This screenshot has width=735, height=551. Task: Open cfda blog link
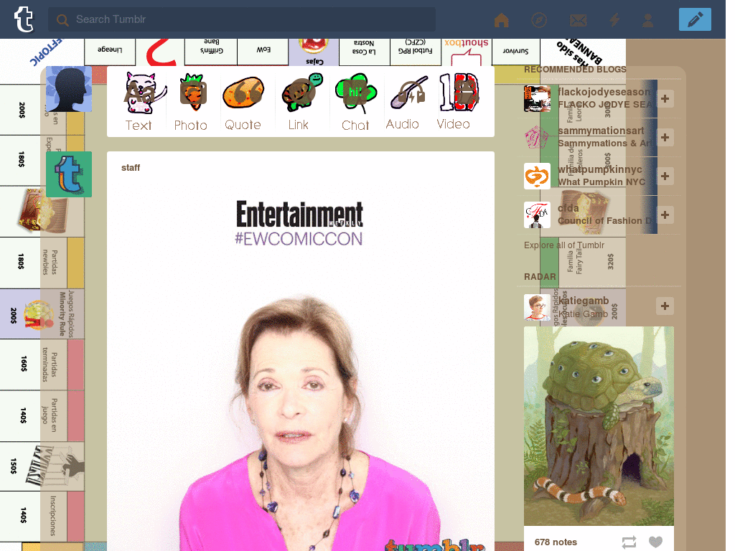pos(568,208)
